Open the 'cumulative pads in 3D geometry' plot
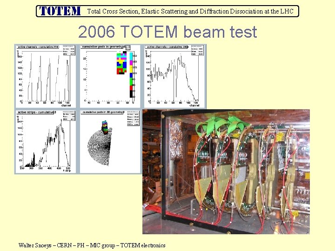The image size is (335, 251). [x=110, y=141]
